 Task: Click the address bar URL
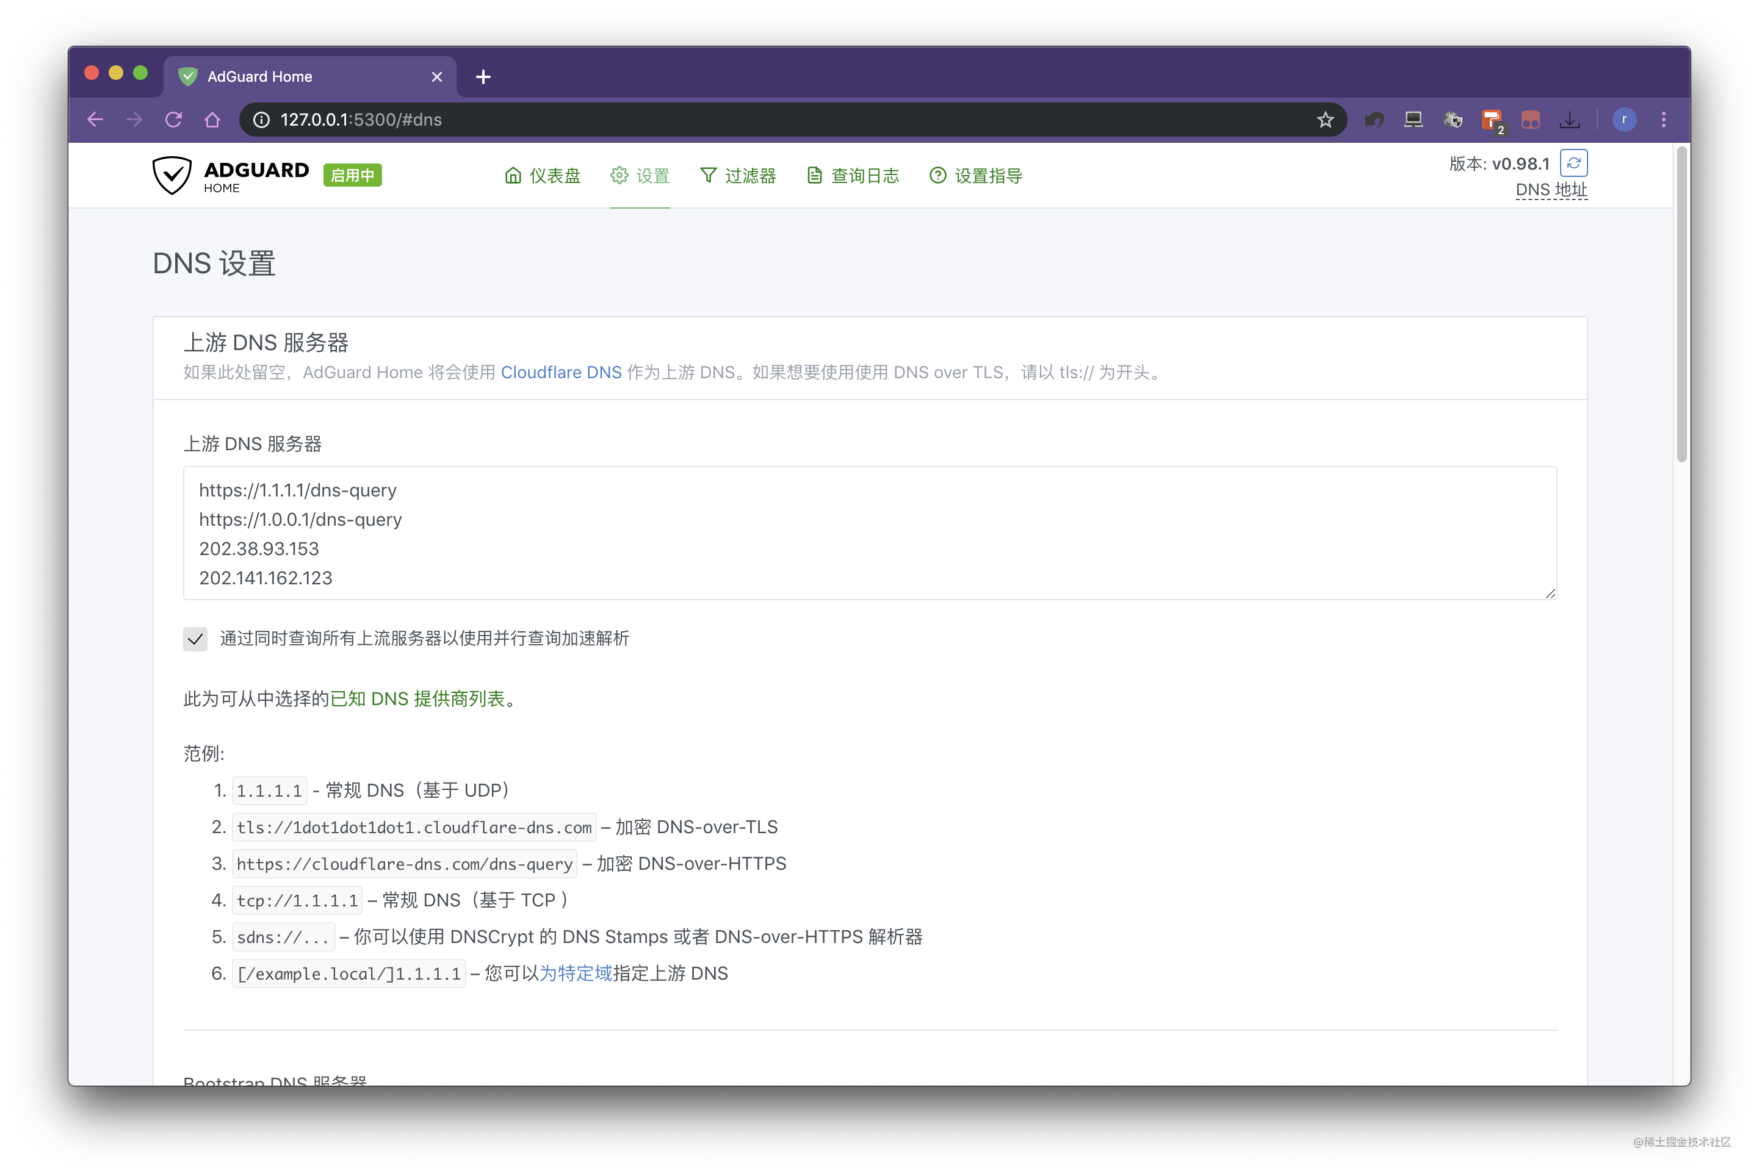click(361, 120)
